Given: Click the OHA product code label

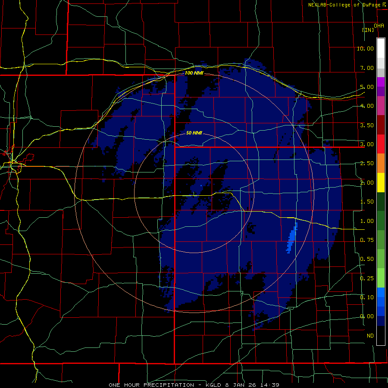Looking at the screenshot, I should click(379, 26).
